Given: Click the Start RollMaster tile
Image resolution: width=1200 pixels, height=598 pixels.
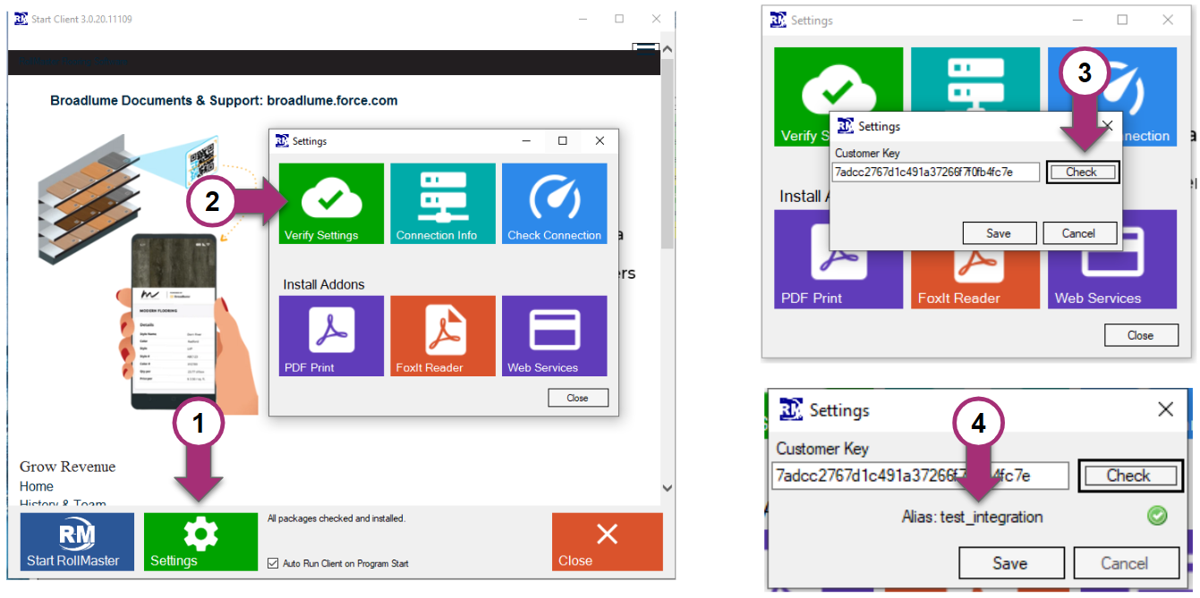Looking at the screenshot, I should [77, 542].
